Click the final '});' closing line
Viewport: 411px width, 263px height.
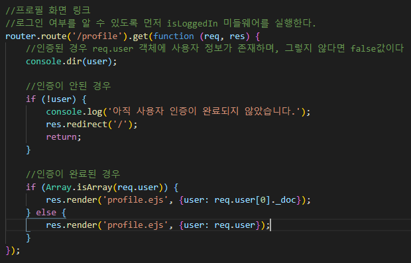[13, 250]
